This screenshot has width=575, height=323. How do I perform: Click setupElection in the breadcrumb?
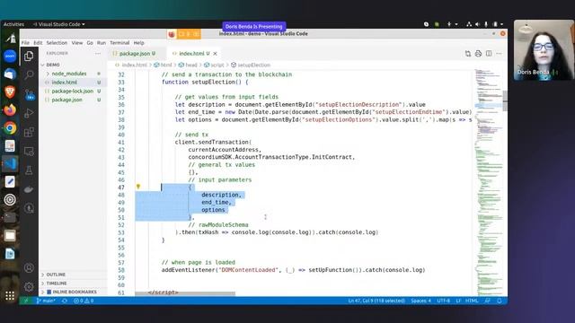tap(253, 65)
